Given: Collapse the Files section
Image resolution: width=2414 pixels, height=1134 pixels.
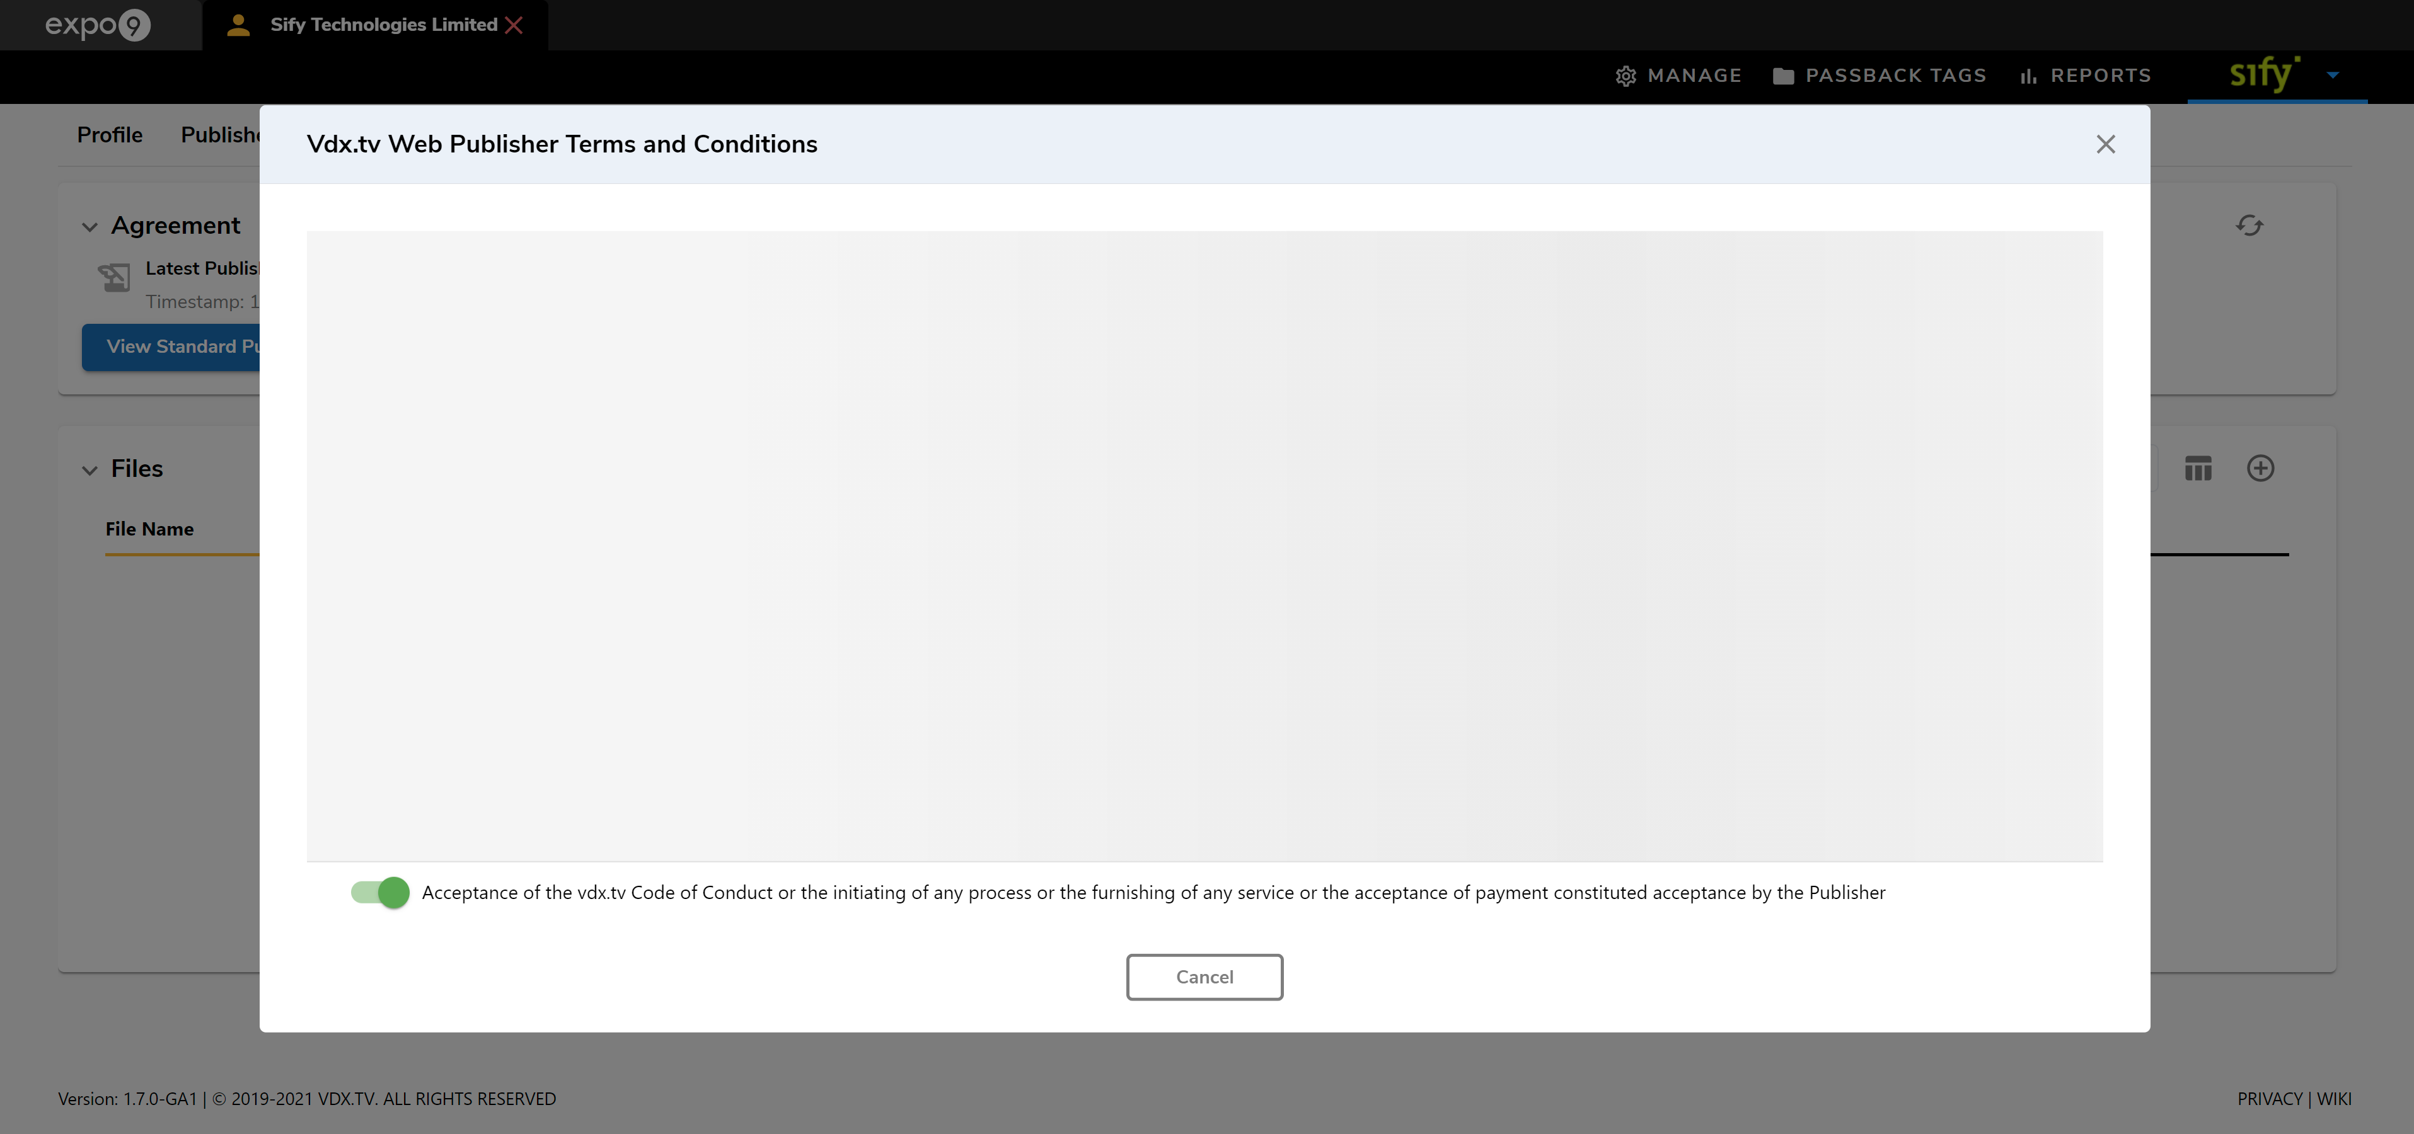Looking at the screenshot, I should pos(90,470).
